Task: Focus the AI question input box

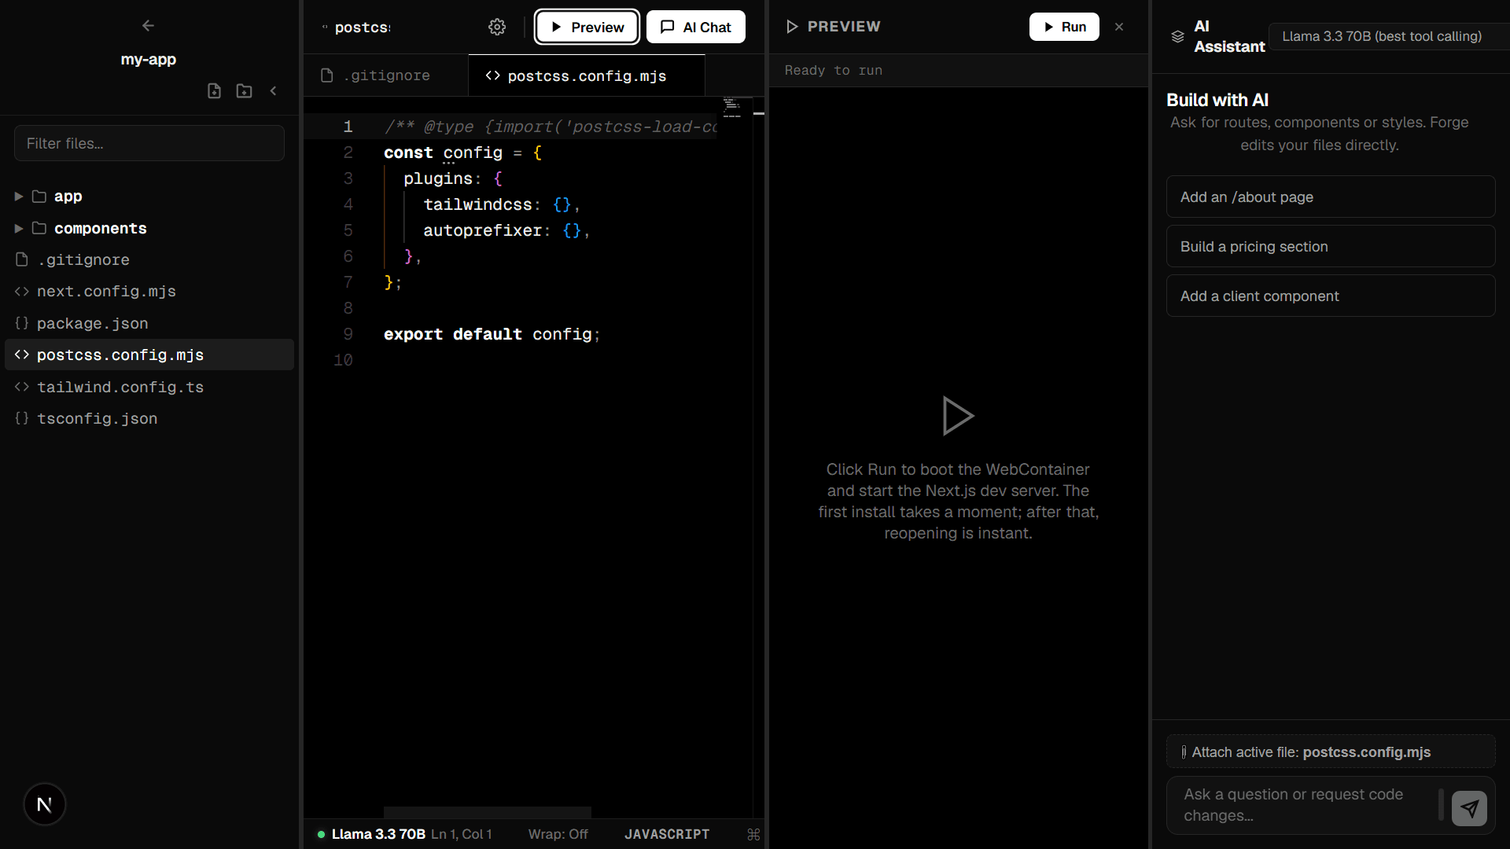Action: click(1306, 805)
